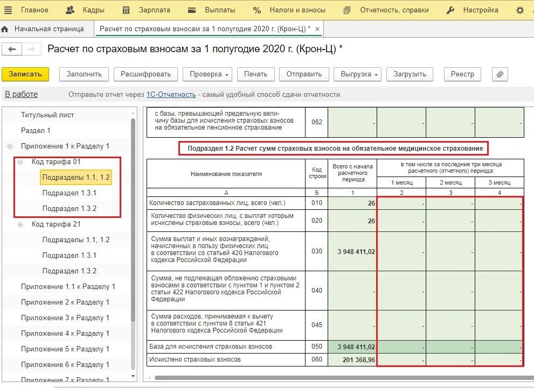Select Приложение 2 к Разделу 1
Image resolution: width=534 pixels, height=388 pixels.
[65, 302]
